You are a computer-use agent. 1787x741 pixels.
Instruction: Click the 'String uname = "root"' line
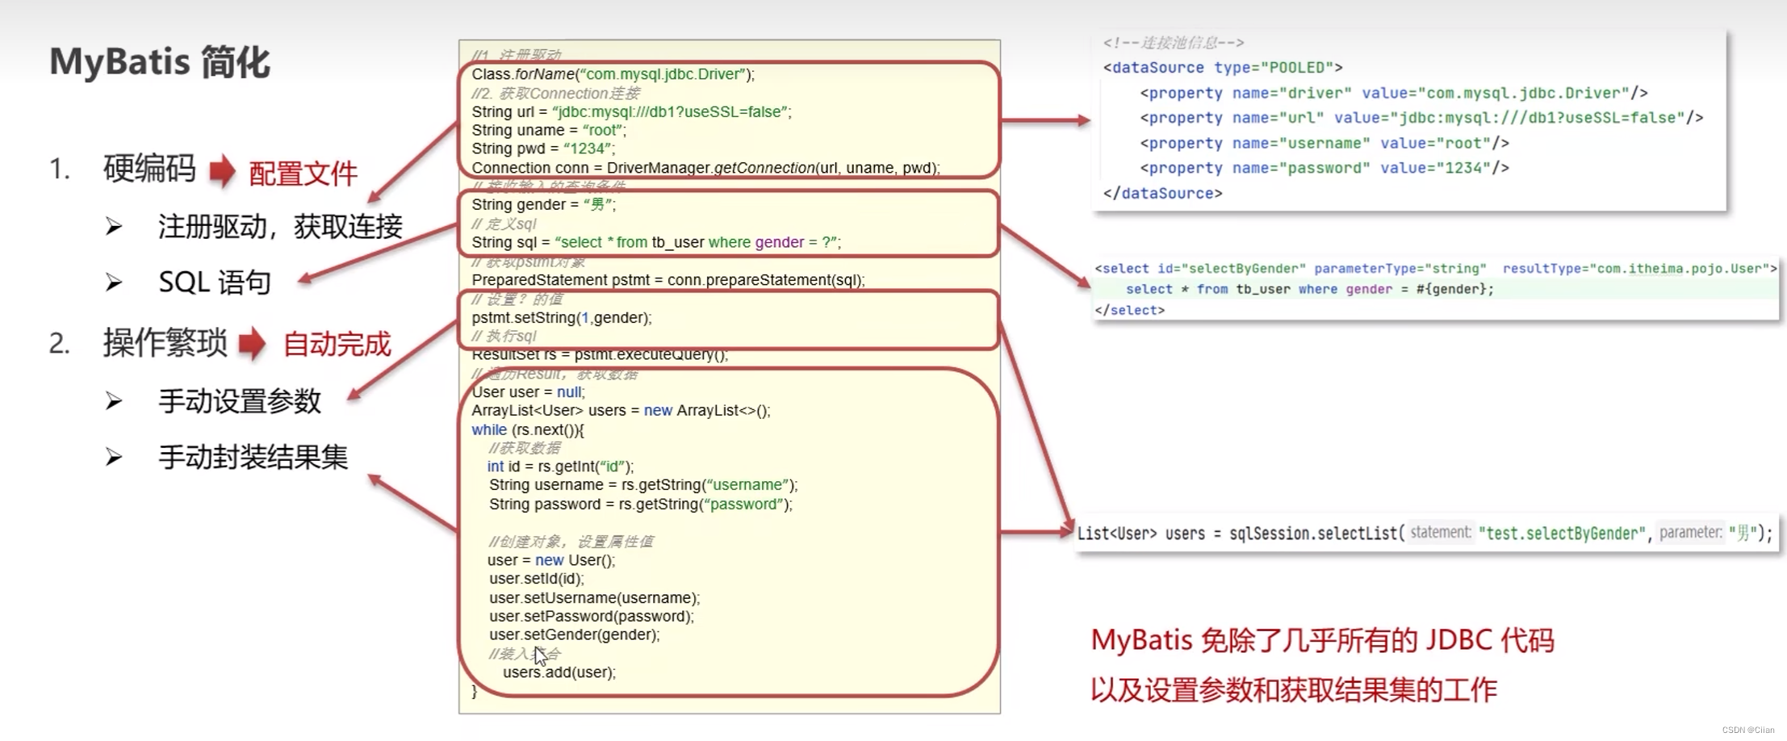(549, 131)
